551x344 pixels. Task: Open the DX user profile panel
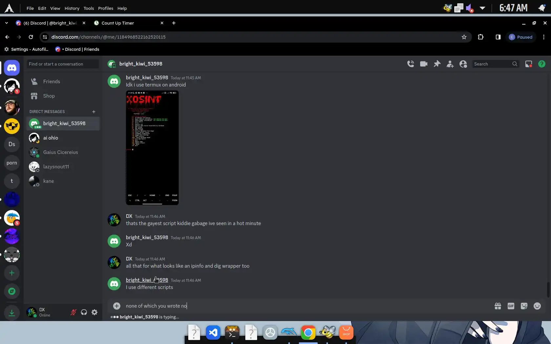(x=46, y=312)
